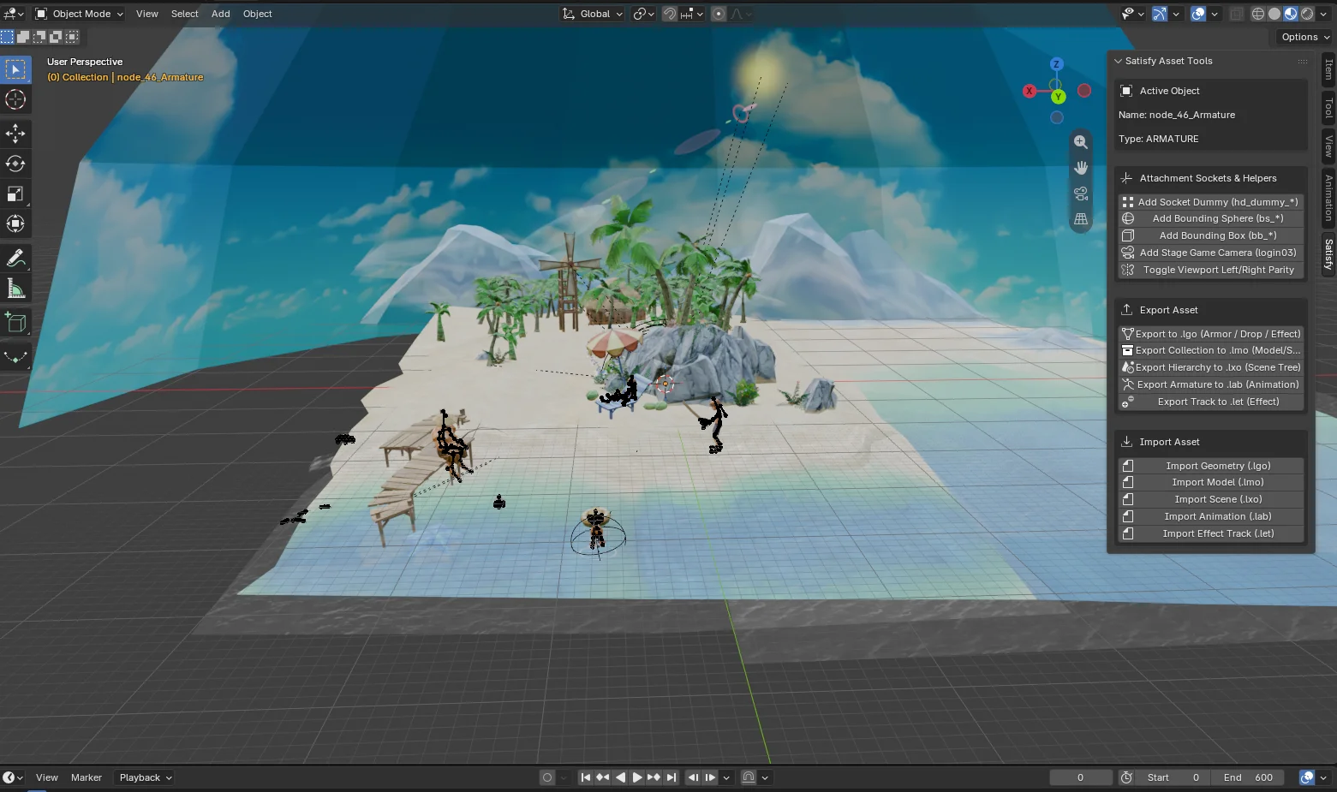Screen dimensions: 1337x792
Task: Click the pan view hand icon
Action: pos(1081,168)
